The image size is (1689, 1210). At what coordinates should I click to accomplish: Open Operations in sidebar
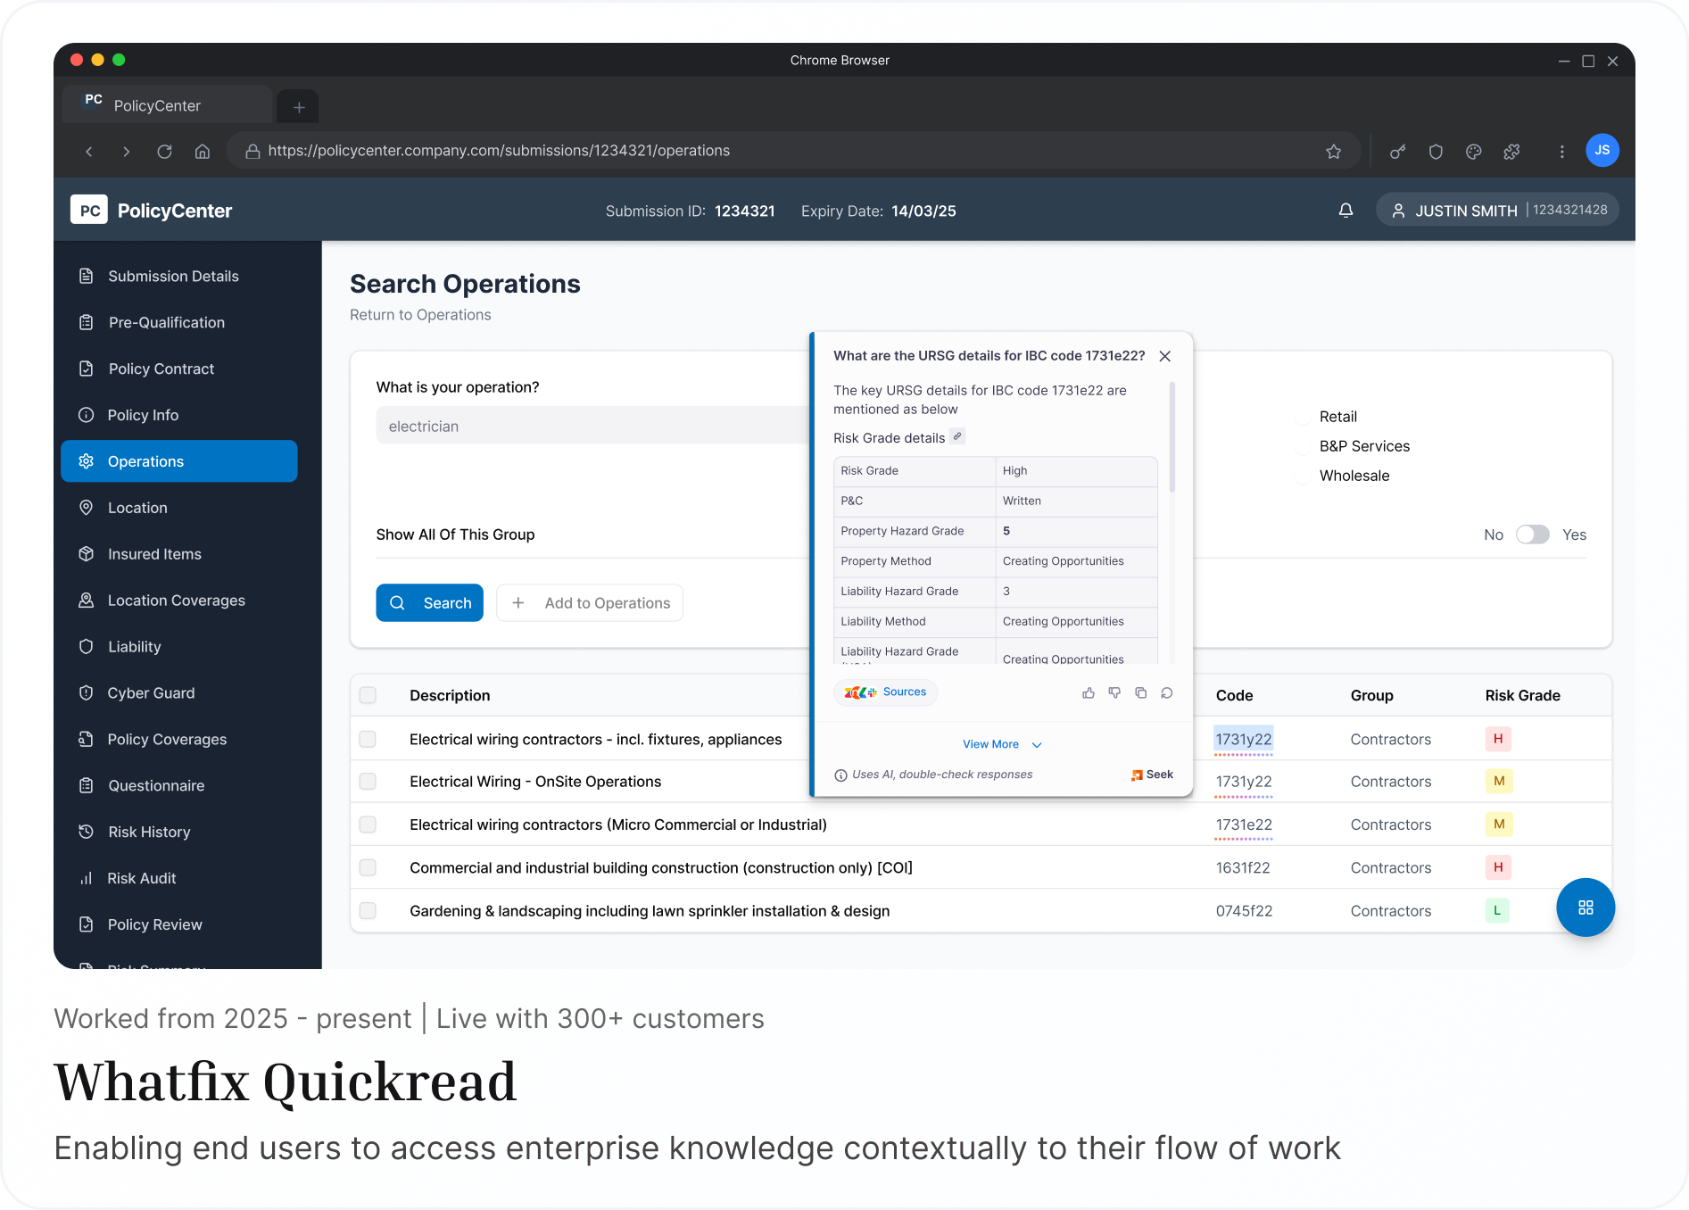point(178,461)
